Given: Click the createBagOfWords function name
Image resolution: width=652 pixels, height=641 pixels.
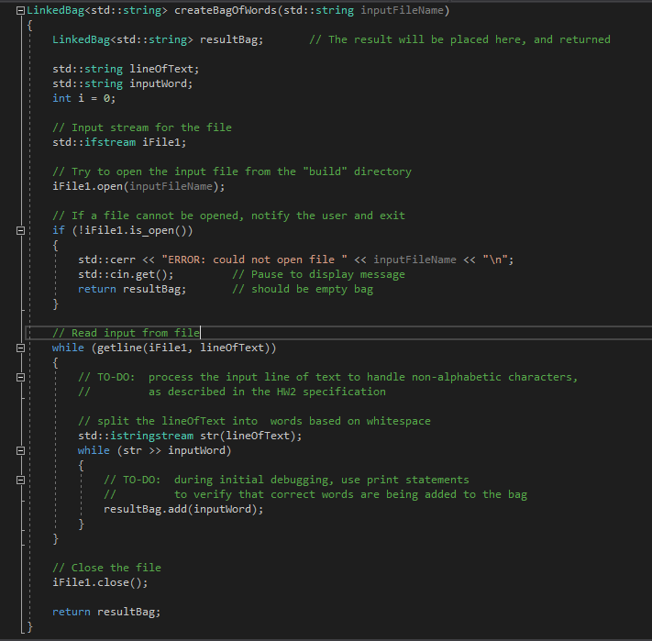Looking at the screenshot, I should 226,10.
